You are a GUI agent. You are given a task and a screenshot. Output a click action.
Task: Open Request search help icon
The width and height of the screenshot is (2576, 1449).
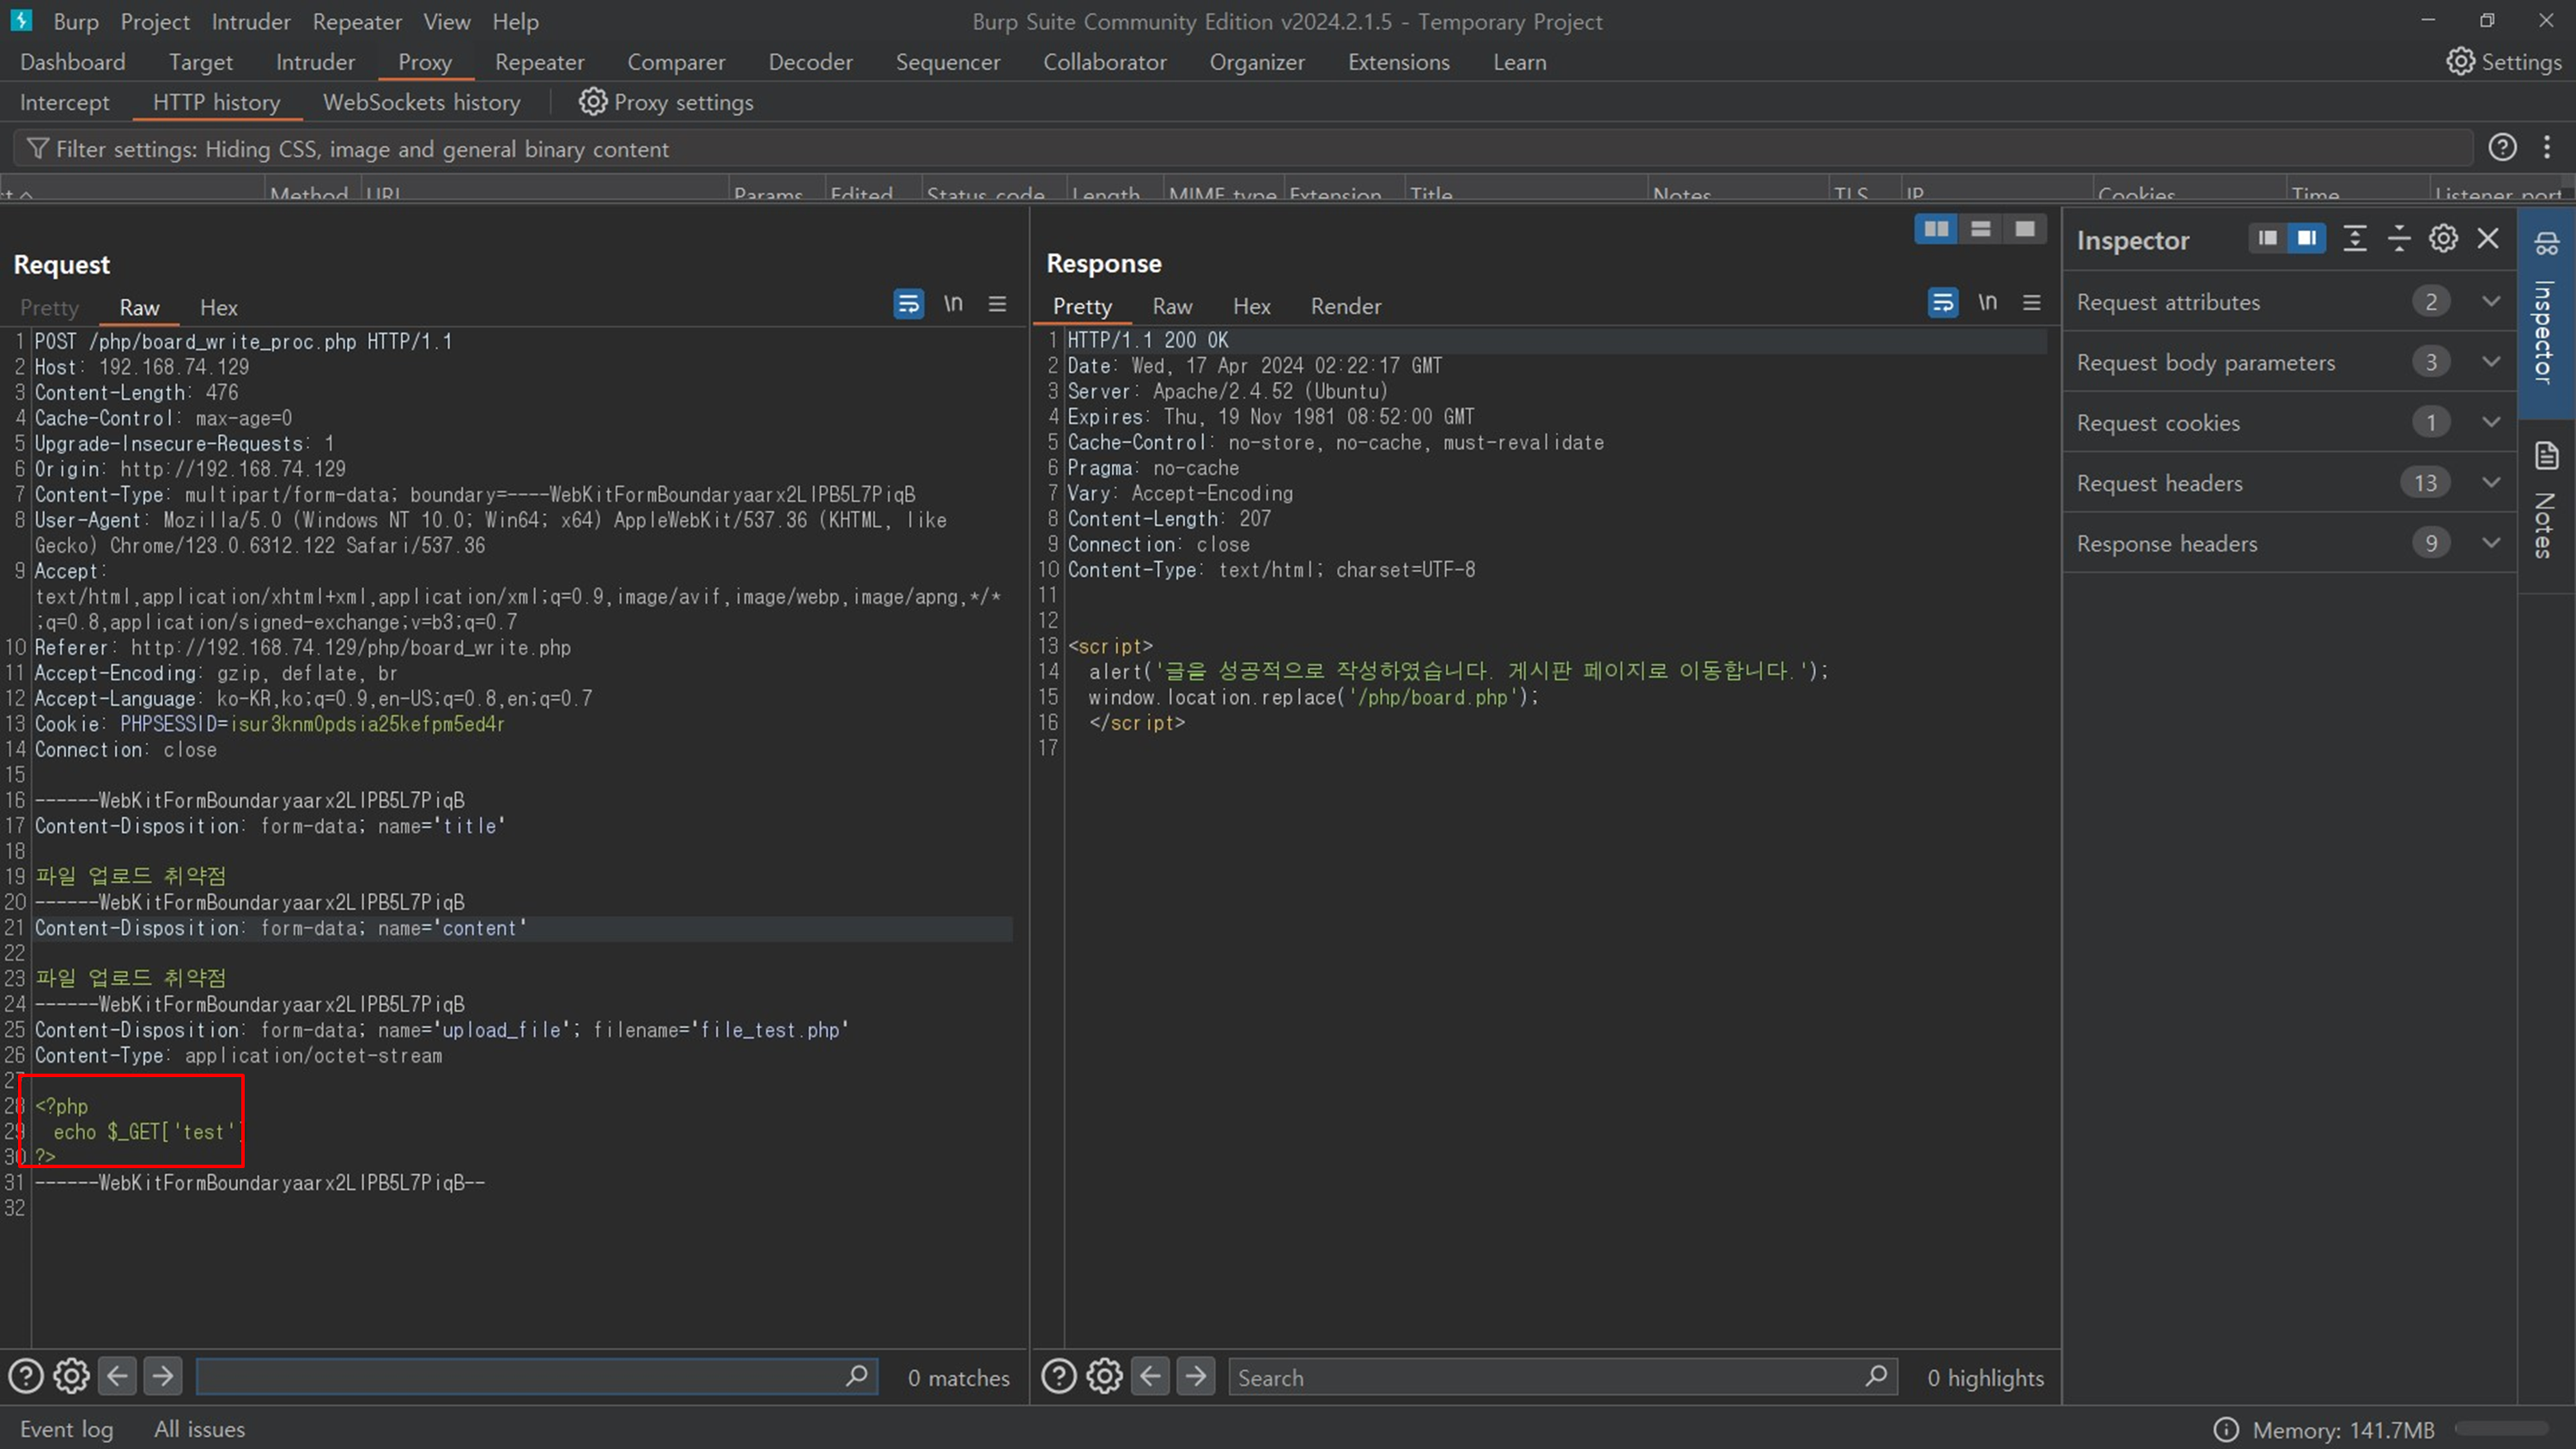(x=26, y=1377)
